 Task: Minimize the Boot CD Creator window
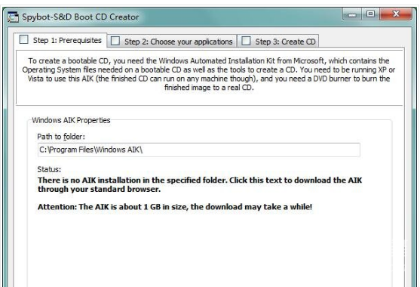pyautogui.click(x=352, y=14)
